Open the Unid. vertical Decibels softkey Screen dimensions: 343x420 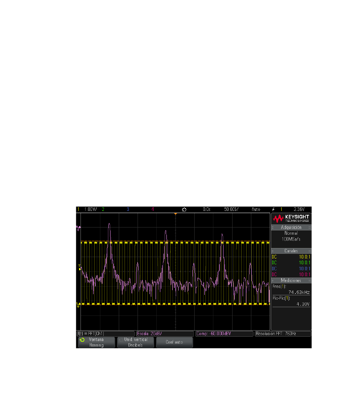(x=136, y=342)
